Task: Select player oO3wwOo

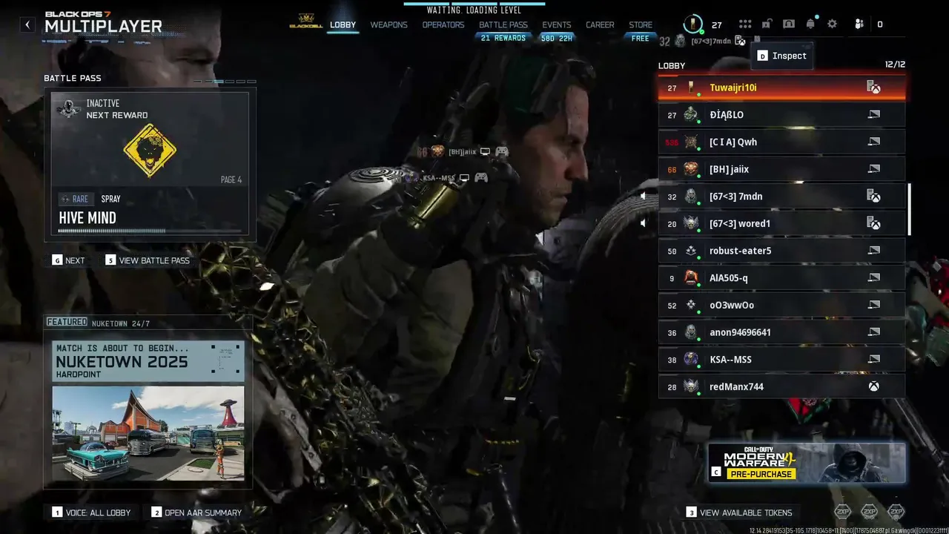Action: [x=781, y=305]
